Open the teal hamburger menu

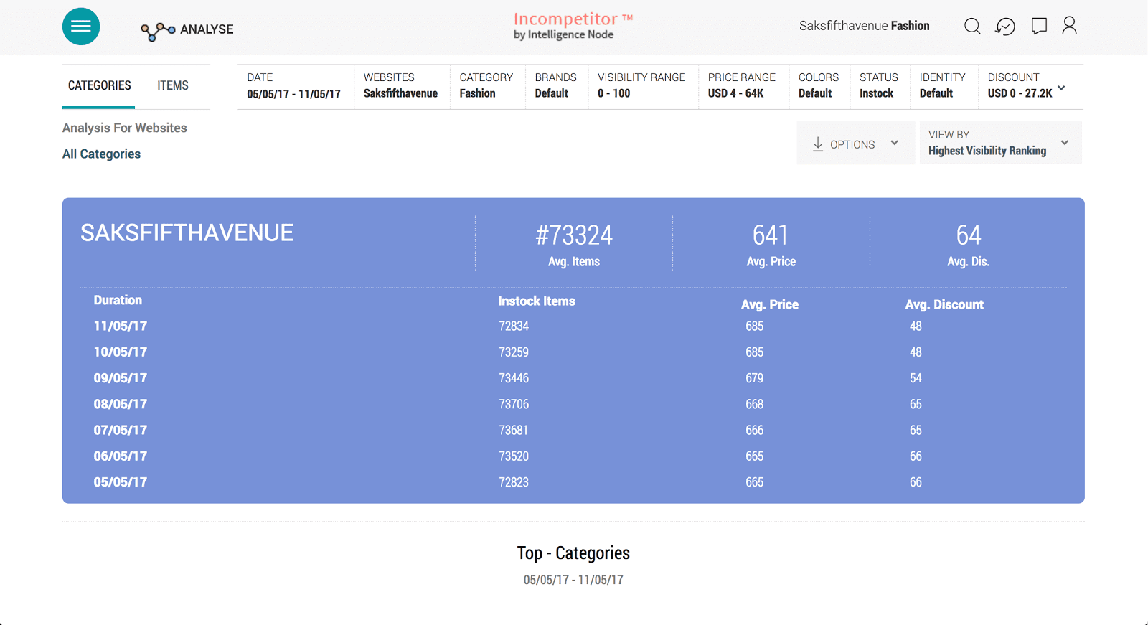[81, 27]
